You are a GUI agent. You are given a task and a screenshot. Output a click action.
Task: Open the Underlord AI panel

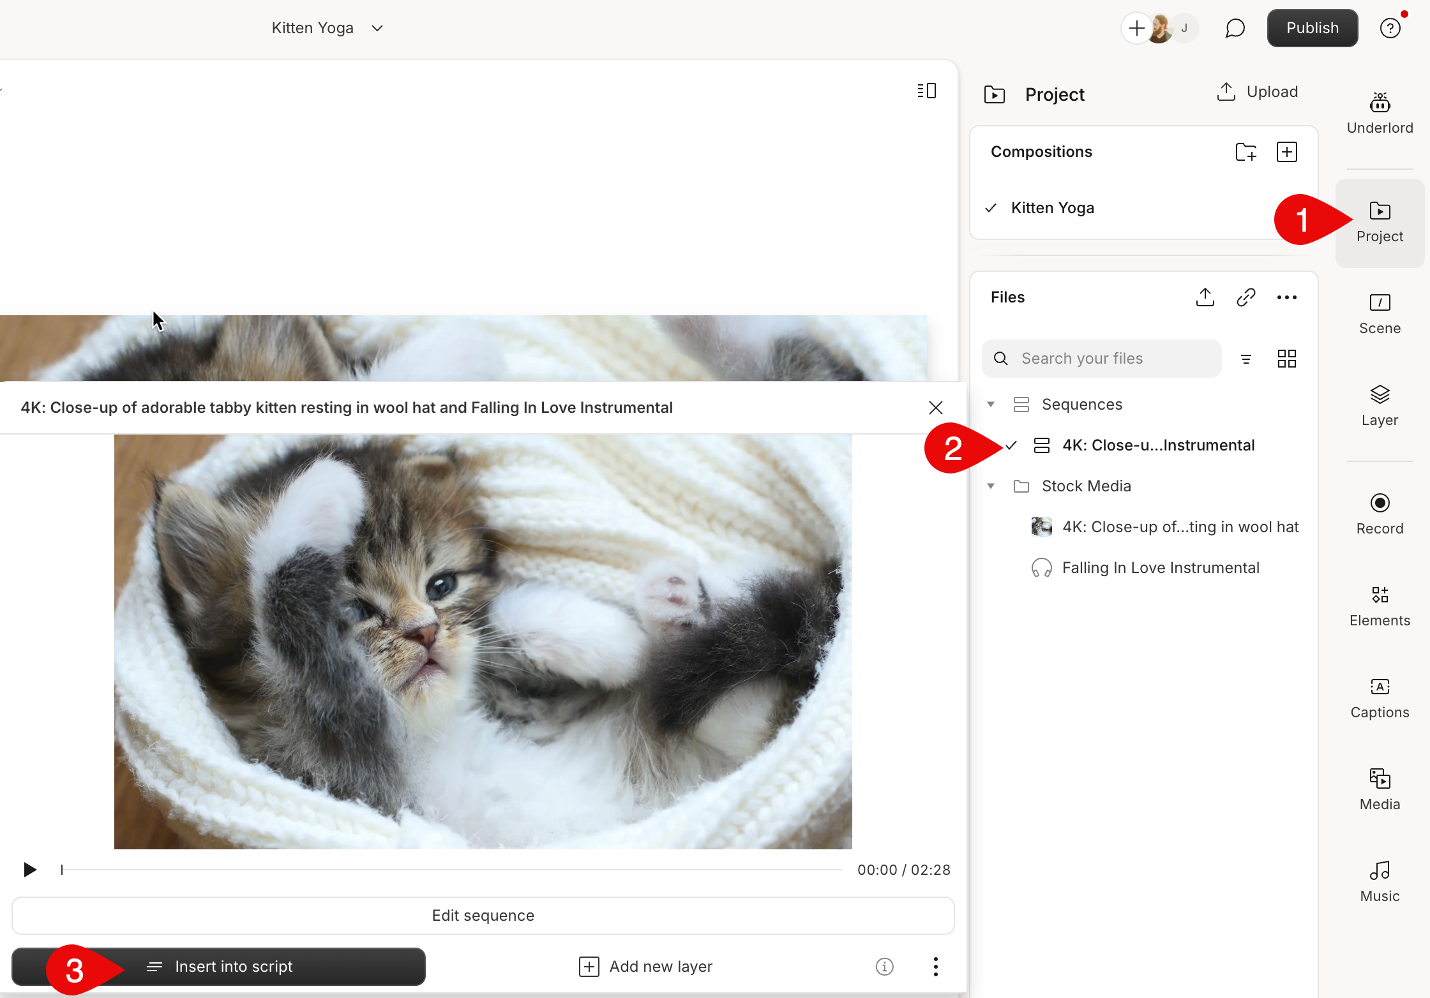[x=1380, y=112]
